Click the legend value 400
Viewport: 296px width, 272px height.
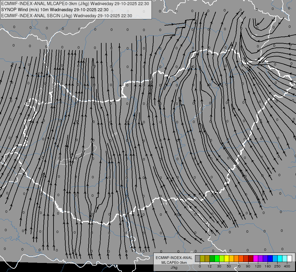click(287, 266)
